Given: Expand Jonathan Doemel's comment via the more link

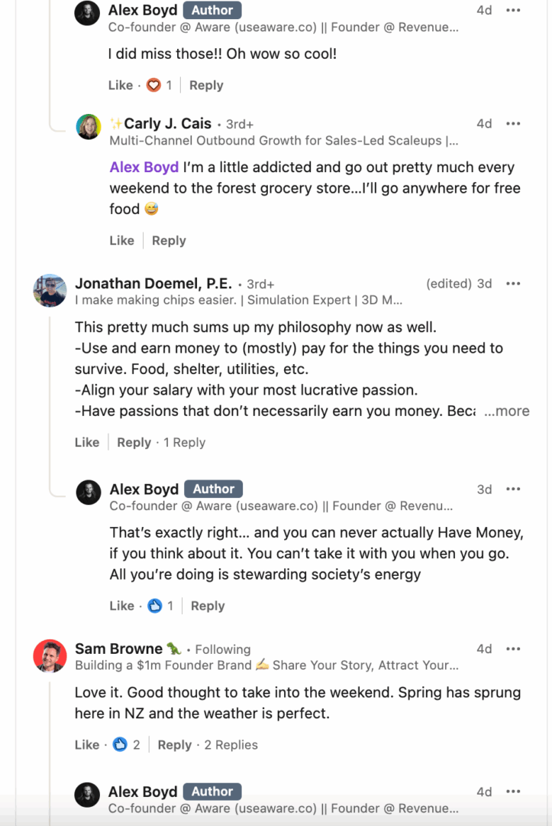Looking at the screenshot, I should (507, 411).
